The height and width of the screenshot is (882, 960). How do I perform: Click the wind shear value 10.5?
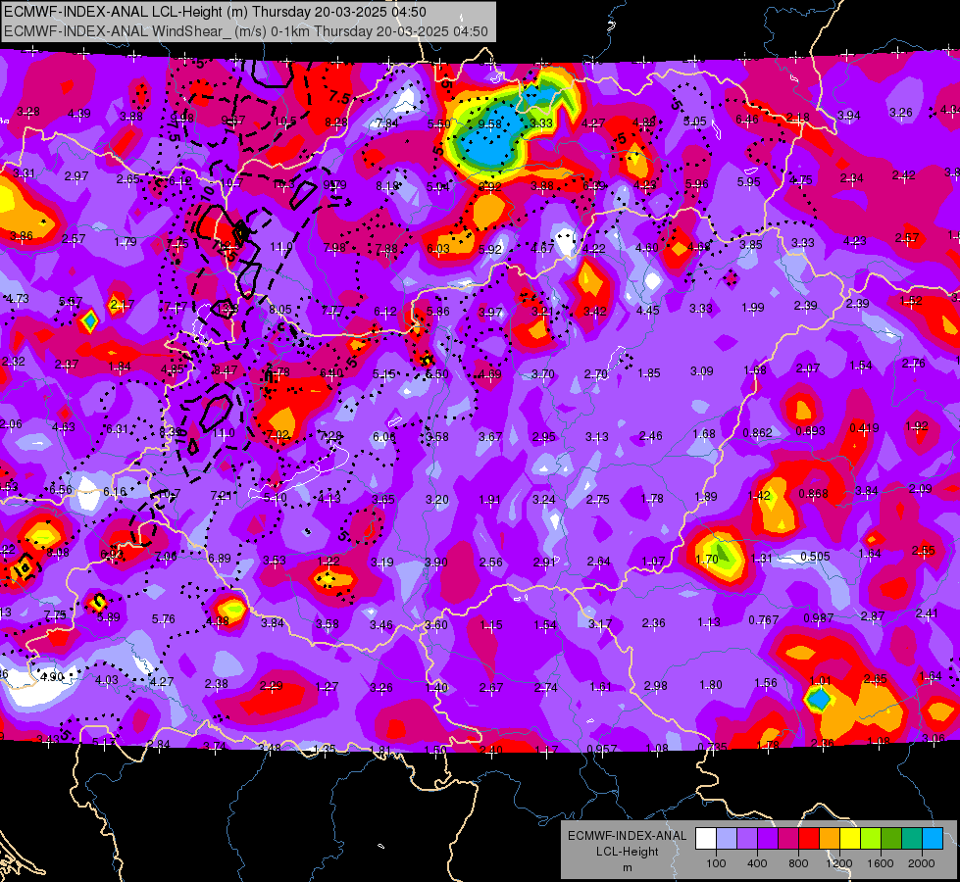click(285, 122)
